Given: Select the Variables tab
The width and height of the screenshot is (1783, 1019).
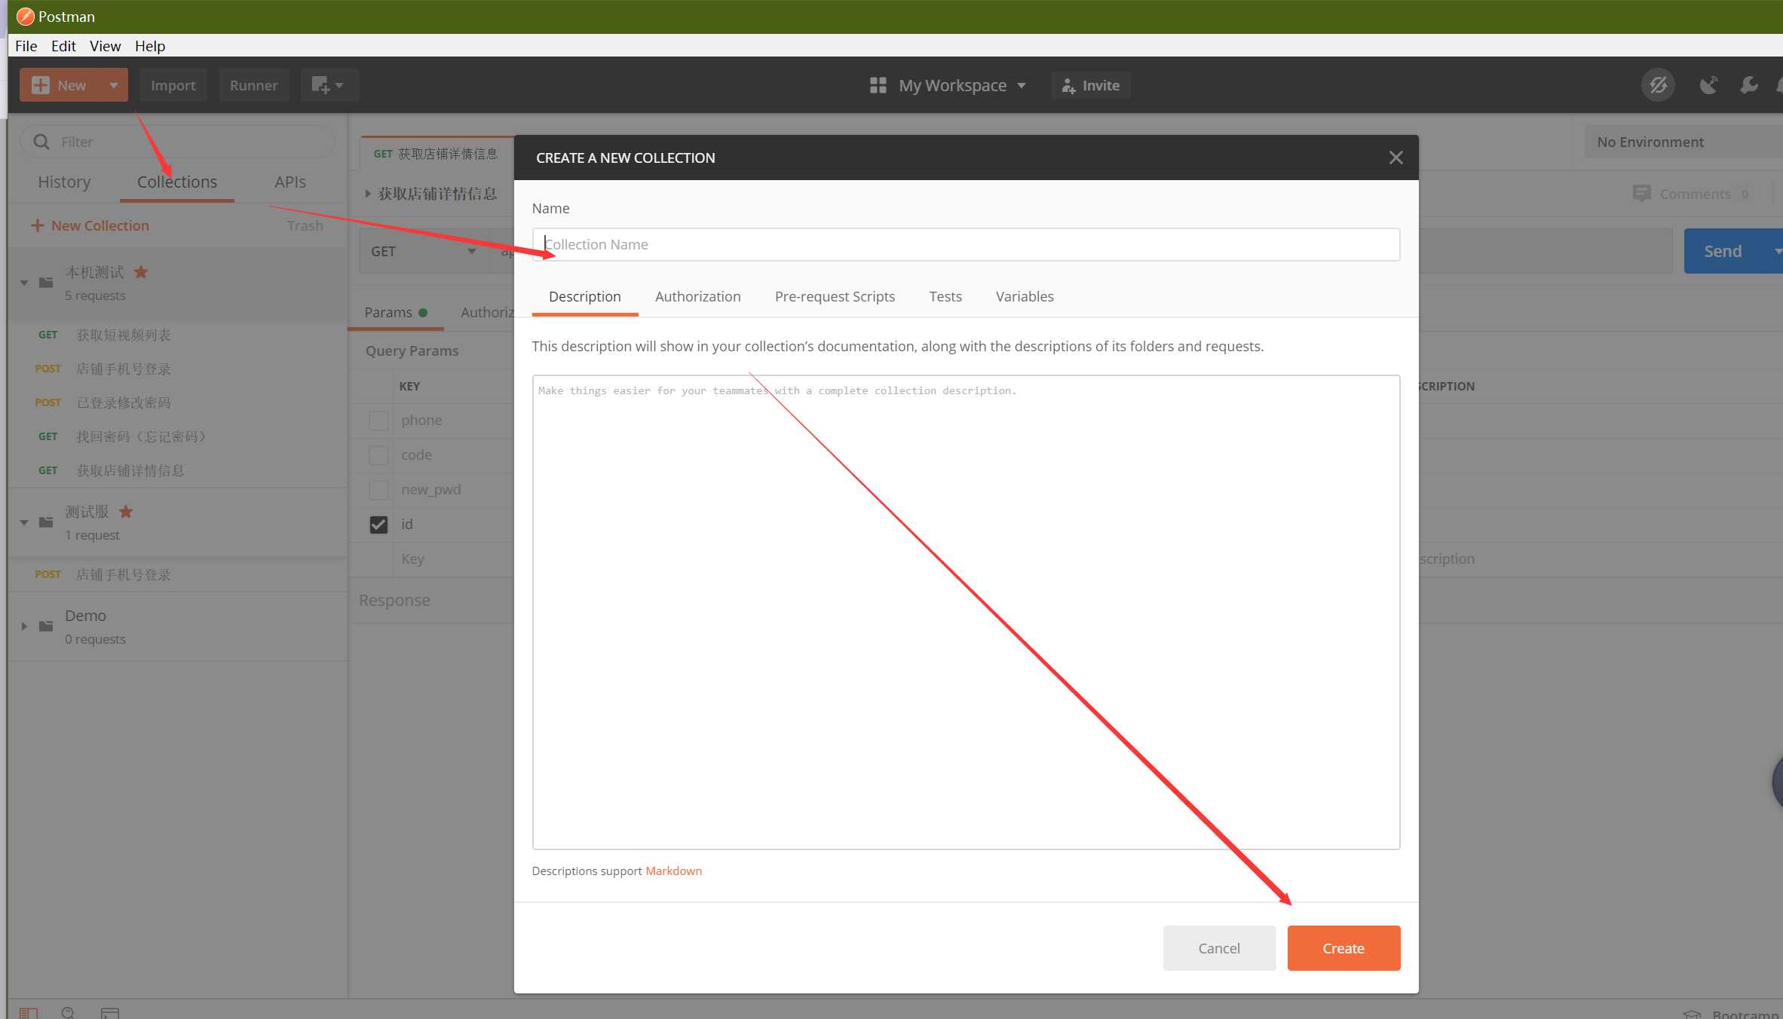Looking at the screenshot, I should point(1025,295).
